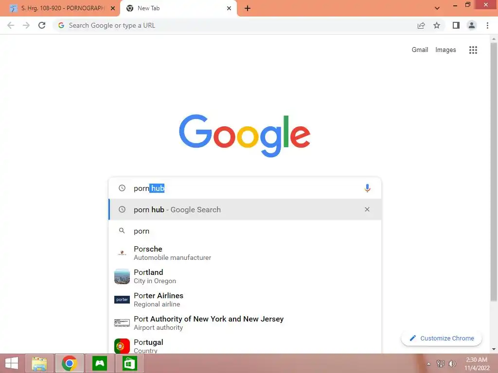
Task: Click the Porter Airlines logo thumbnail
Action: [122, 299]
